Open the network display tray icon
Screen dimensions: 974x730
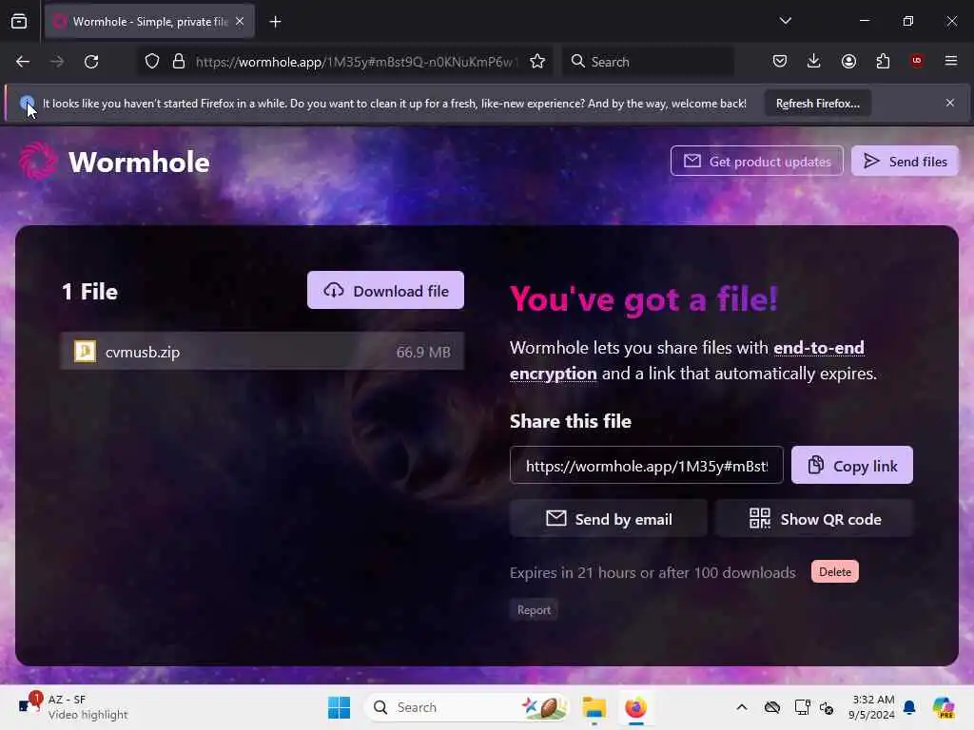802,707
